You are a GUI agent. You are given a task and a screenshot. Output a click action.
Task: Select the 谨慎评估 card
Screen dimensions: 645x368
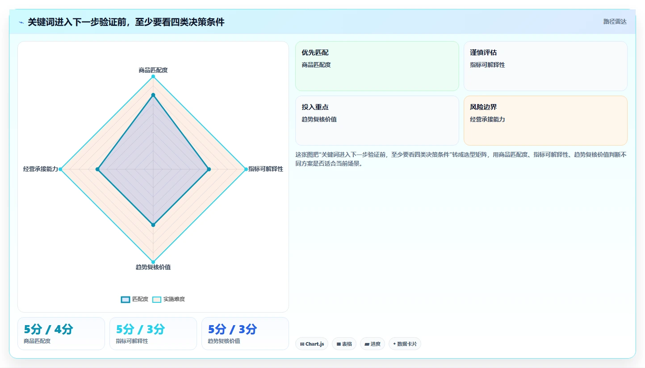pos(545,66)
